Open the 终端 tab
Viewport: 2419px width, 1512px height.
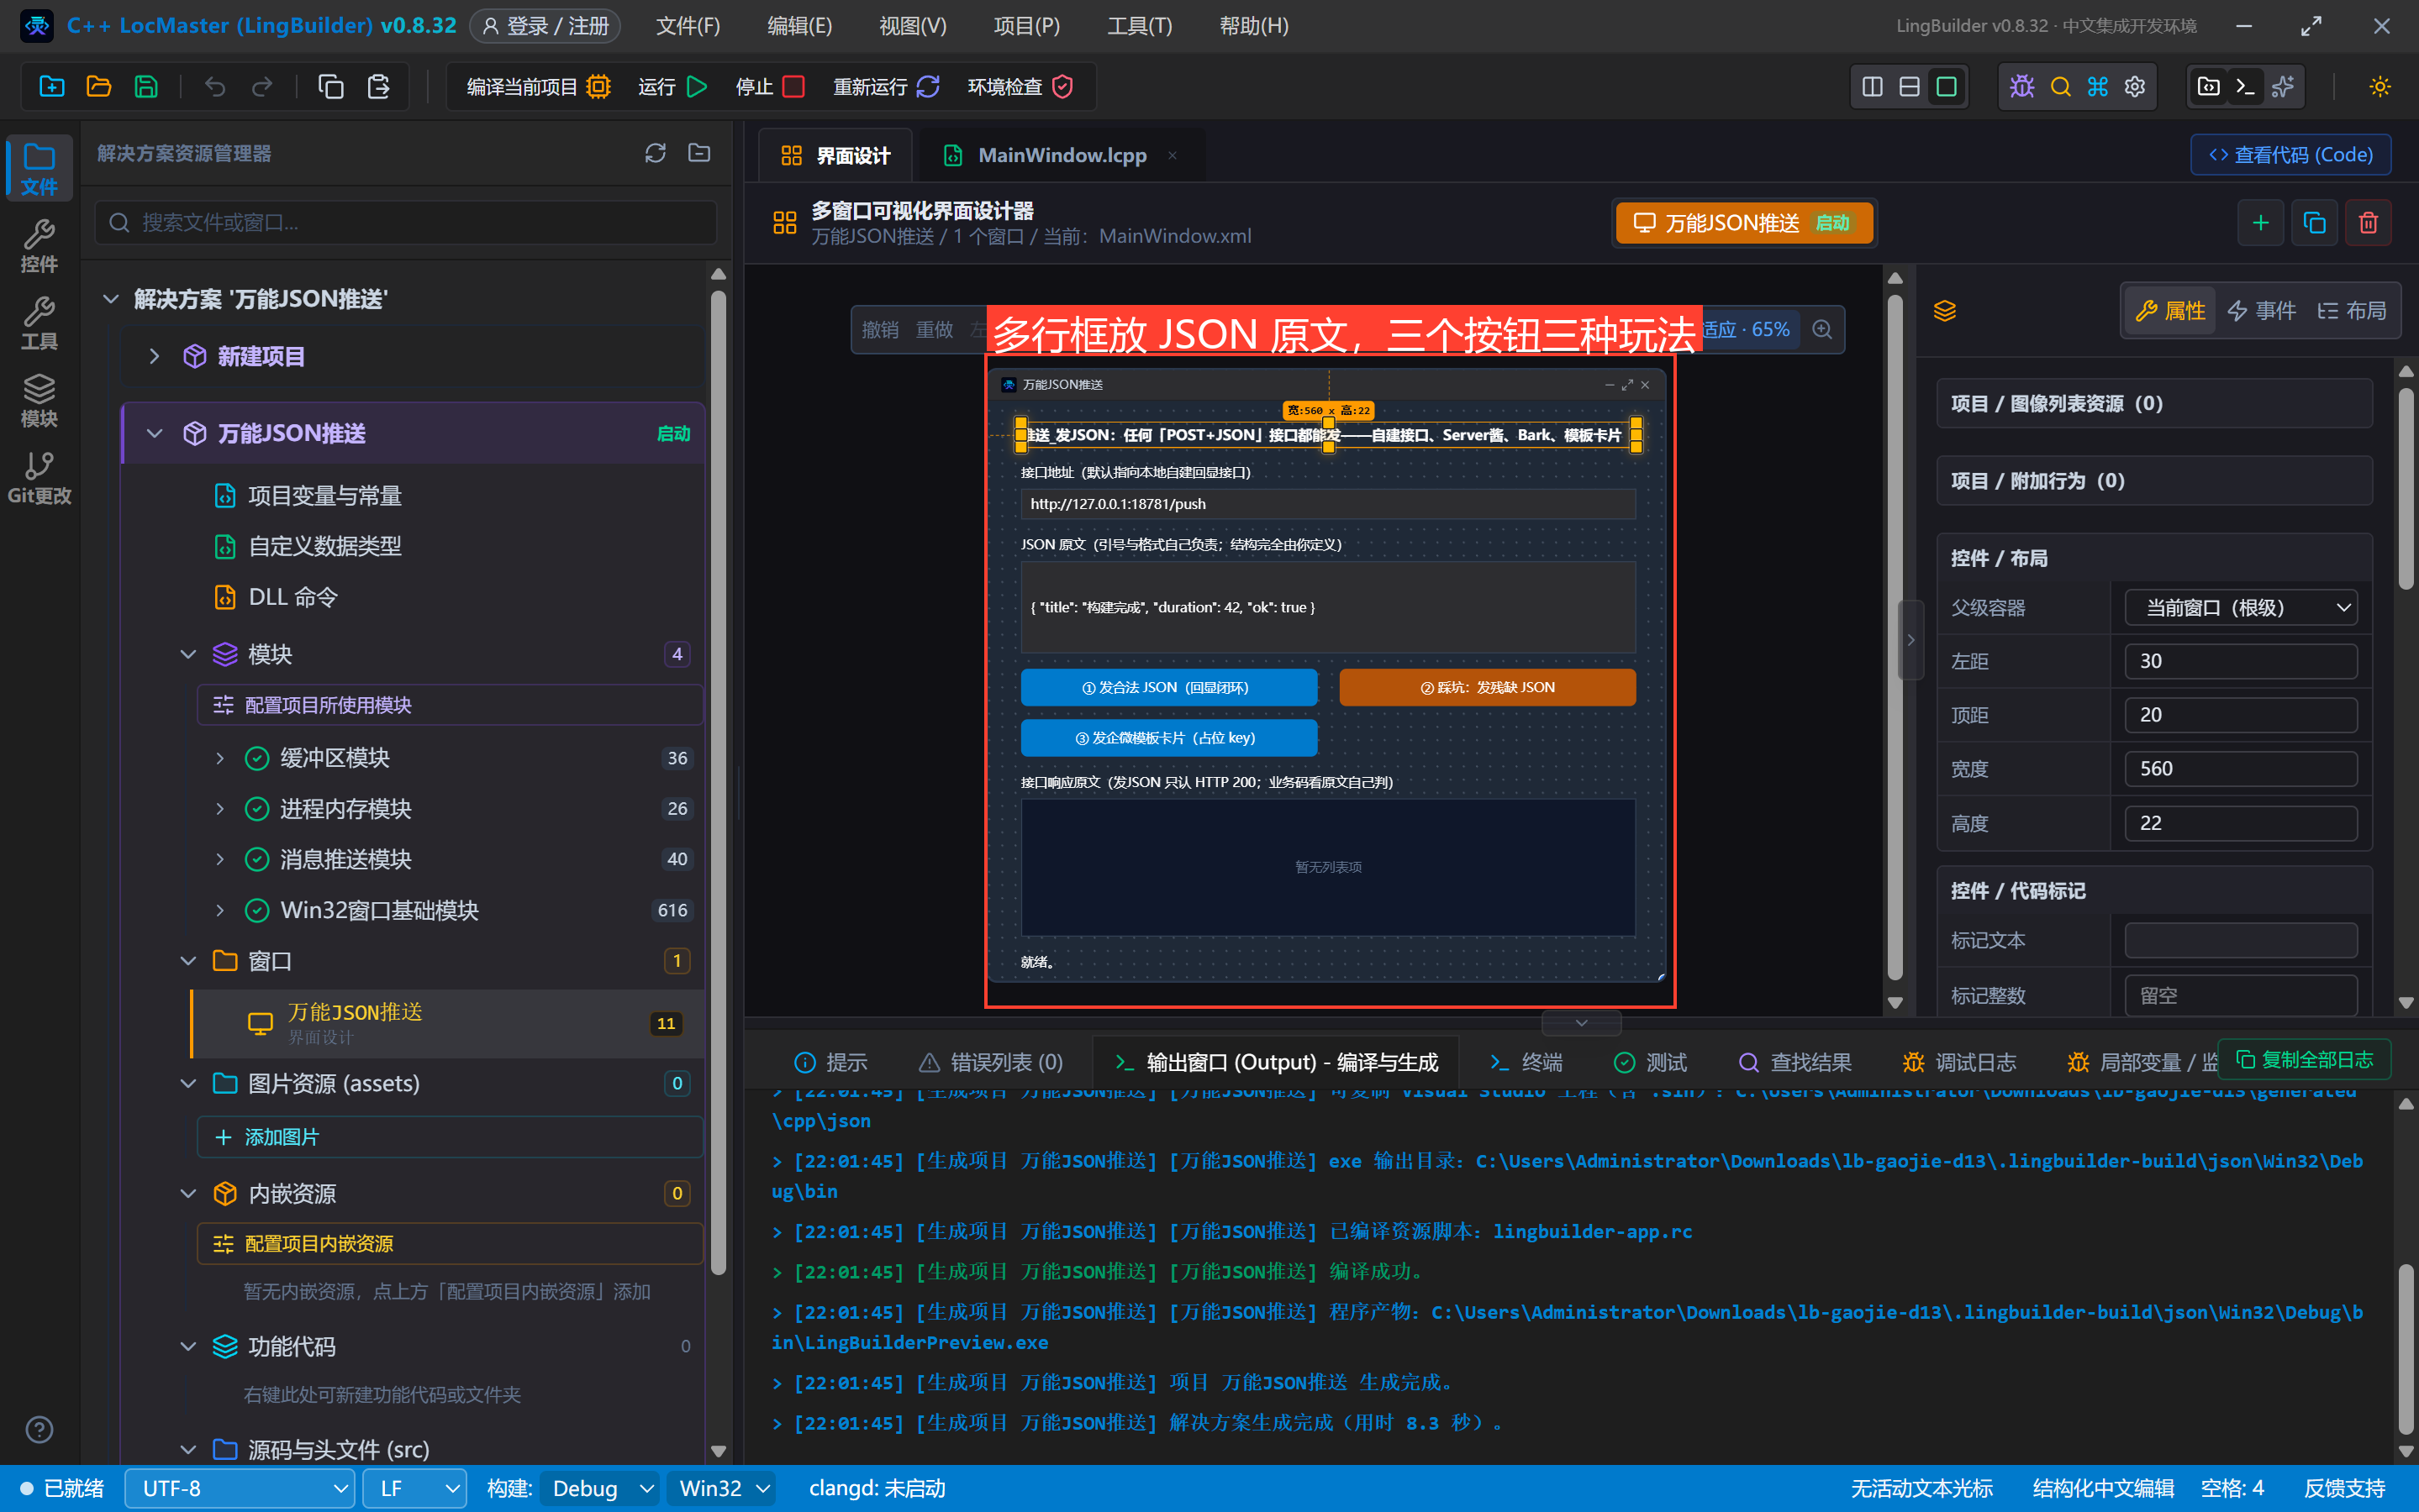[x=1525, y=1062]
